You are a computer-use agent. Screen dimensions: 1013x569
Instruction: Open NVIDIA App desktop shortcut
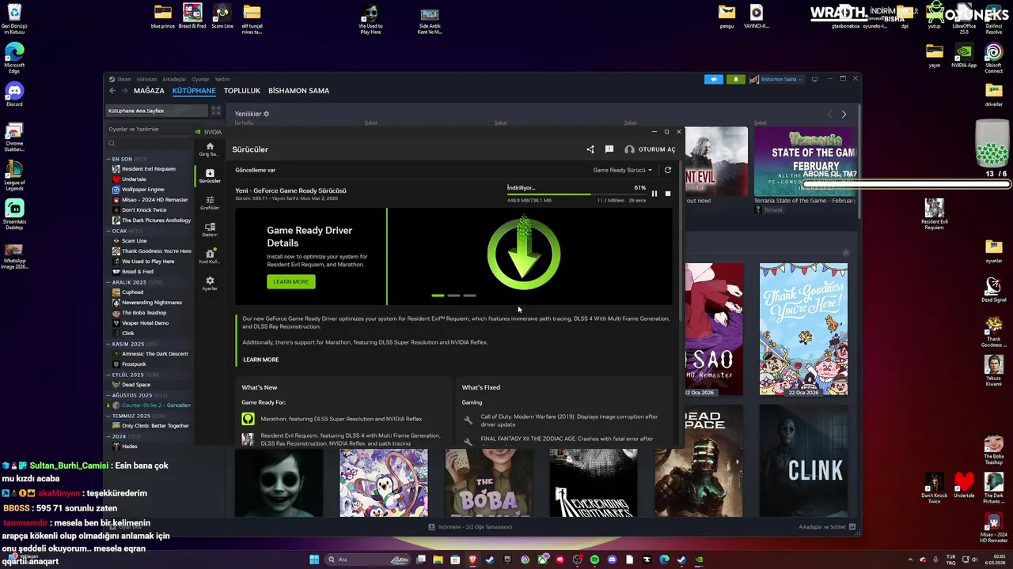964,55
